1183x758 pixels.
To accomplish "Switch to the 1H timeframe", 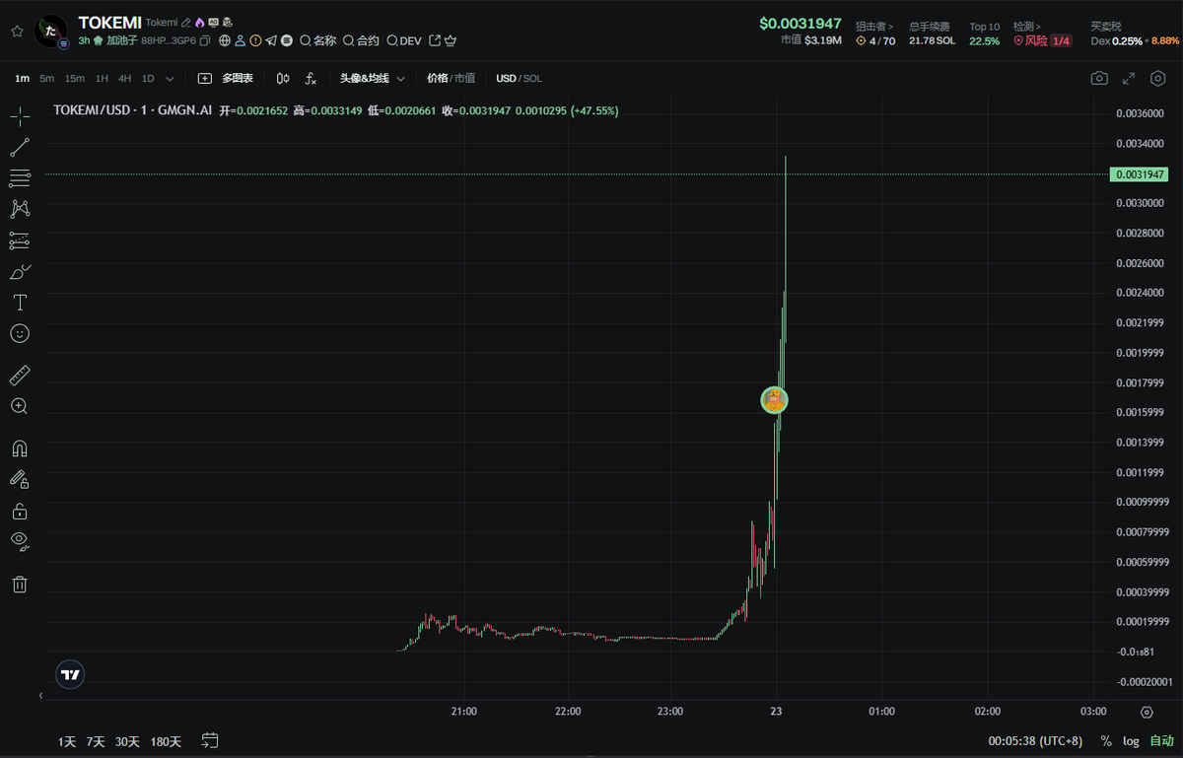I will [102, 78].
